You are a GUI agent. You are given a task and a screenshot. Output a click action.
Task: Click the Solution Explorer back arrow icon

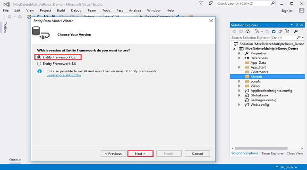[234, 31]
